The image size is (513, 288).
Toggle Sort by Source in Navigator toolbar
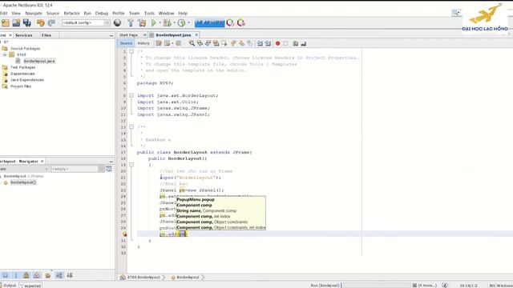coord(70,275)
